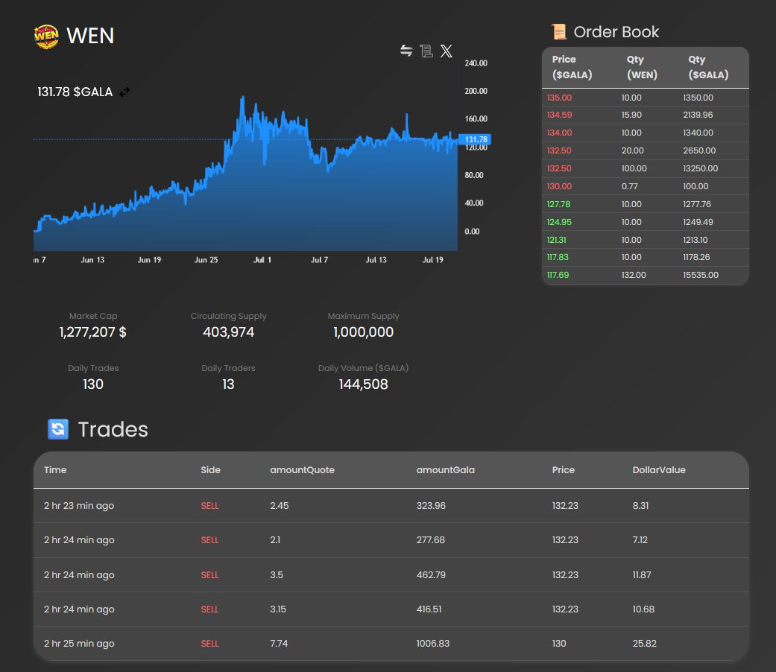Click the Daily Trades value 130
This screenshot has height=672, width=776.
(x=93, y=384)
